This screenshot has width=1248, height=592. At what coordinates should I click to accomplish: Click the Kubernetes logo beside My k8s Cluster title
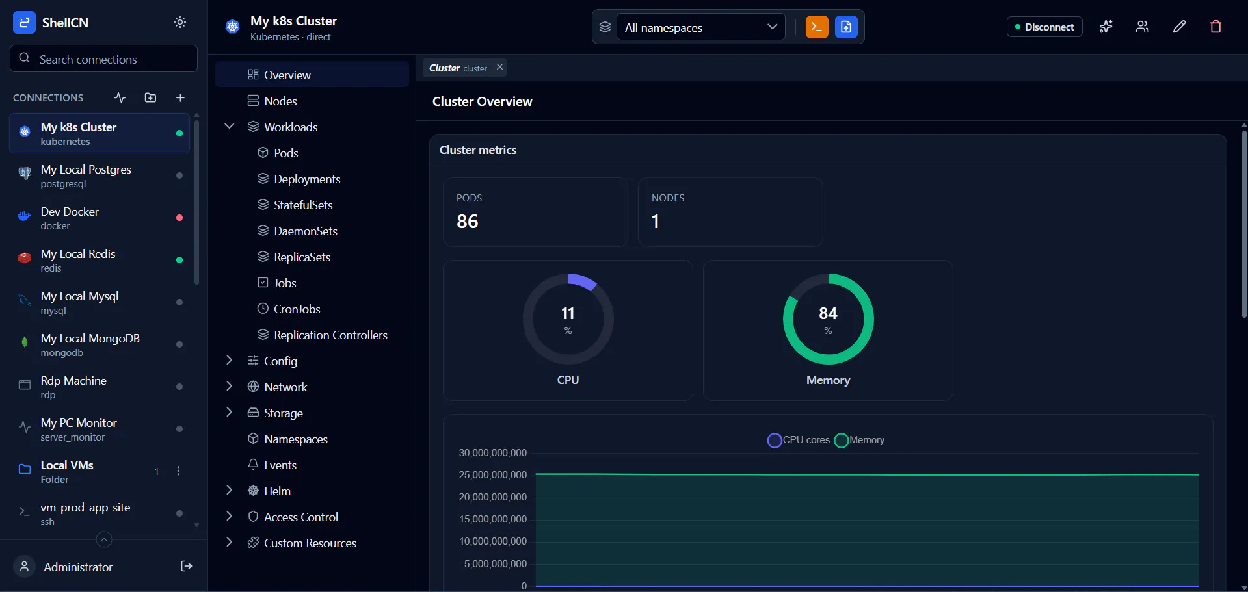[232, 27]
